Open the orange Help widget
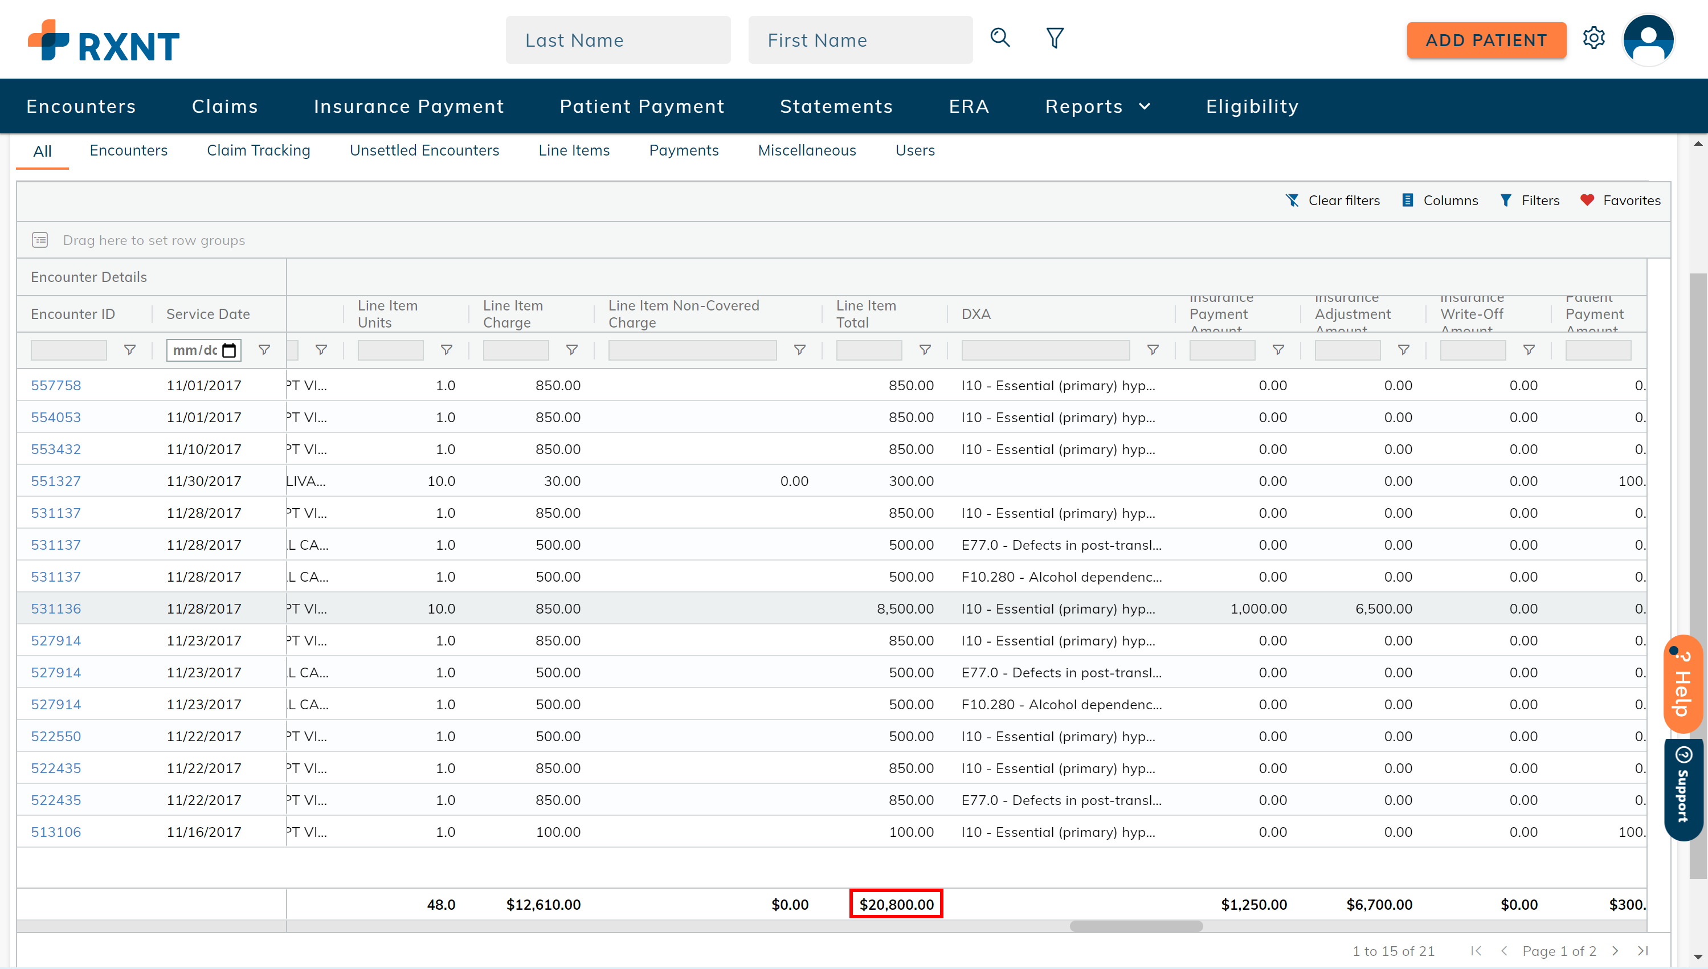1708x969 pixels. click(1683, 684)
